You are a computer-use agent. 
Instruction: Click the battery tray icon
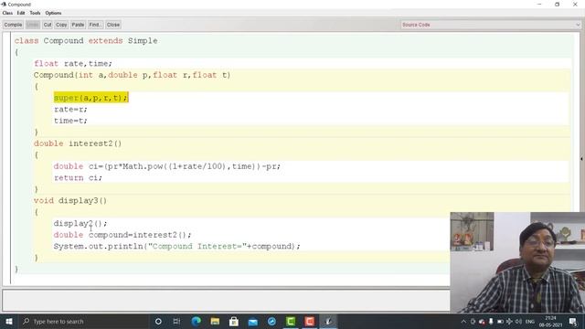(500, 321)
